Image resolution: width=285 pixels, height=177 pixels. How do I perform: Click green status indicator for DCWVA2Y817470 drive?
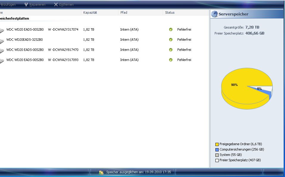coord(171,50)
